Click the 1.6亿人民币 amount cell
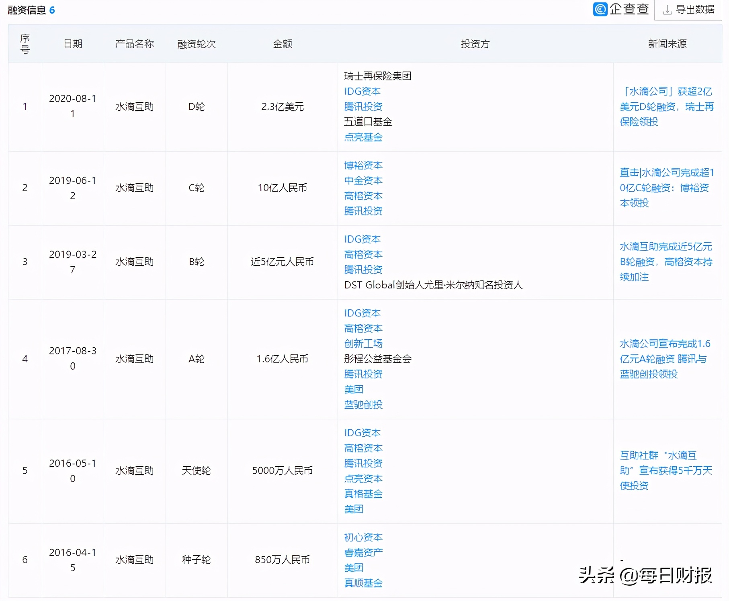Viewport: 729px width, 601px height. [283, 359]
